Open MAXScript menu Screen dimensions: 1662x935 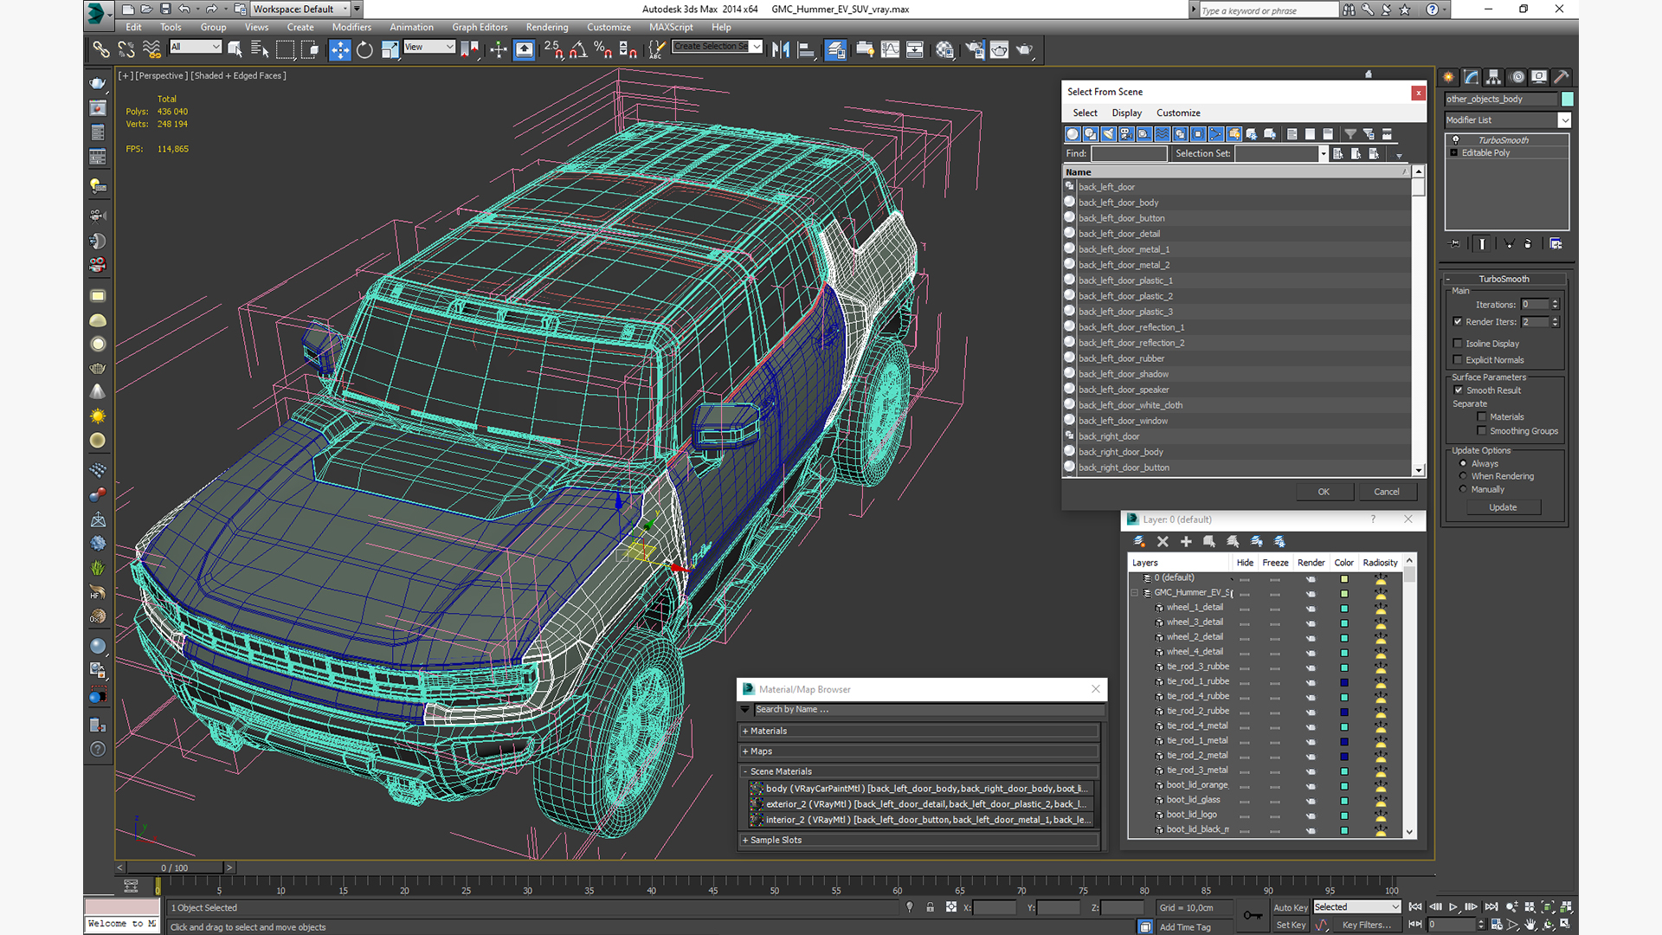click(671, 27)
